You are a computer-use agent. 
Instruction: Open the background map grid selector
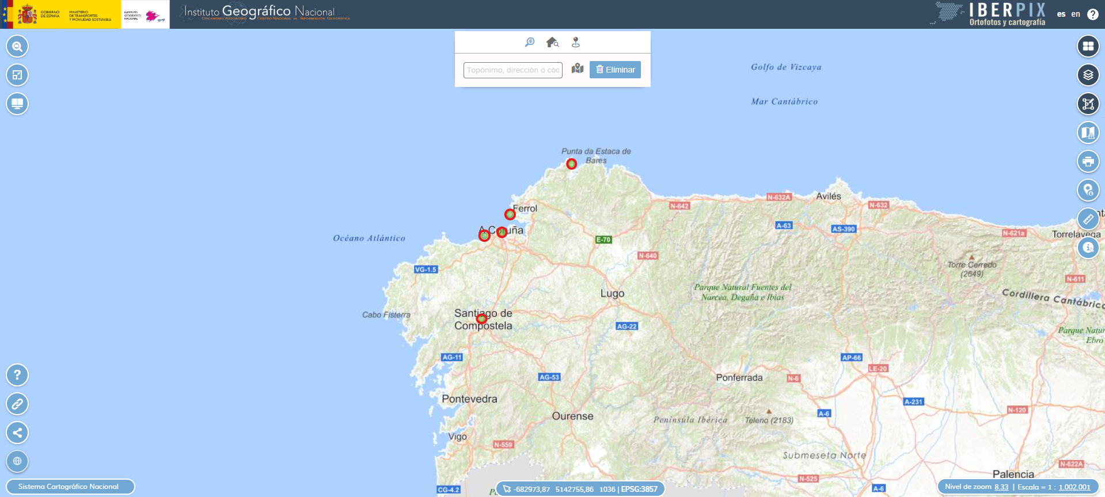(1088, 46)
